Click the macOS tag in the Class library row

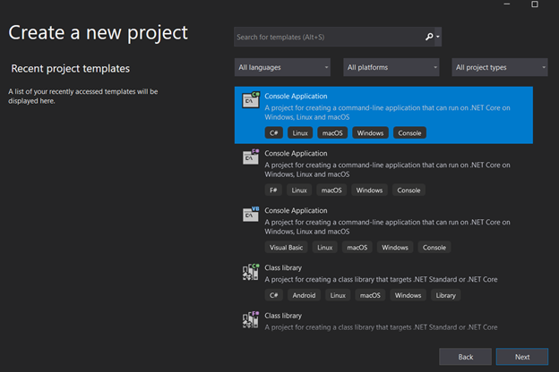[370, 295]
